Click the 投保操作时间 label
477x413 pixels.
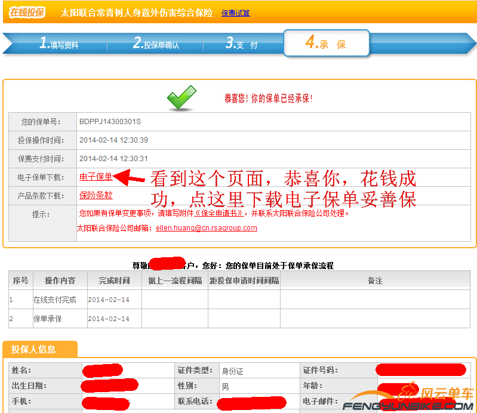[x=41, y=140]
